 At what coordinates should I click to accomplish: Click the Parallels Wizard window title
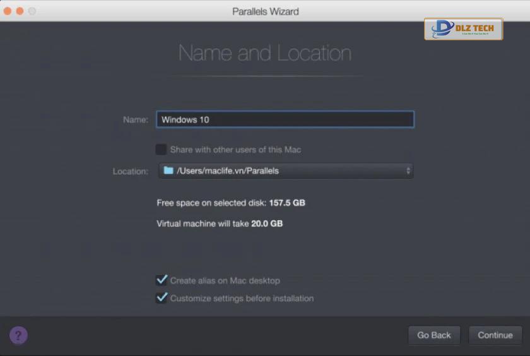click(x=266, y=11)
